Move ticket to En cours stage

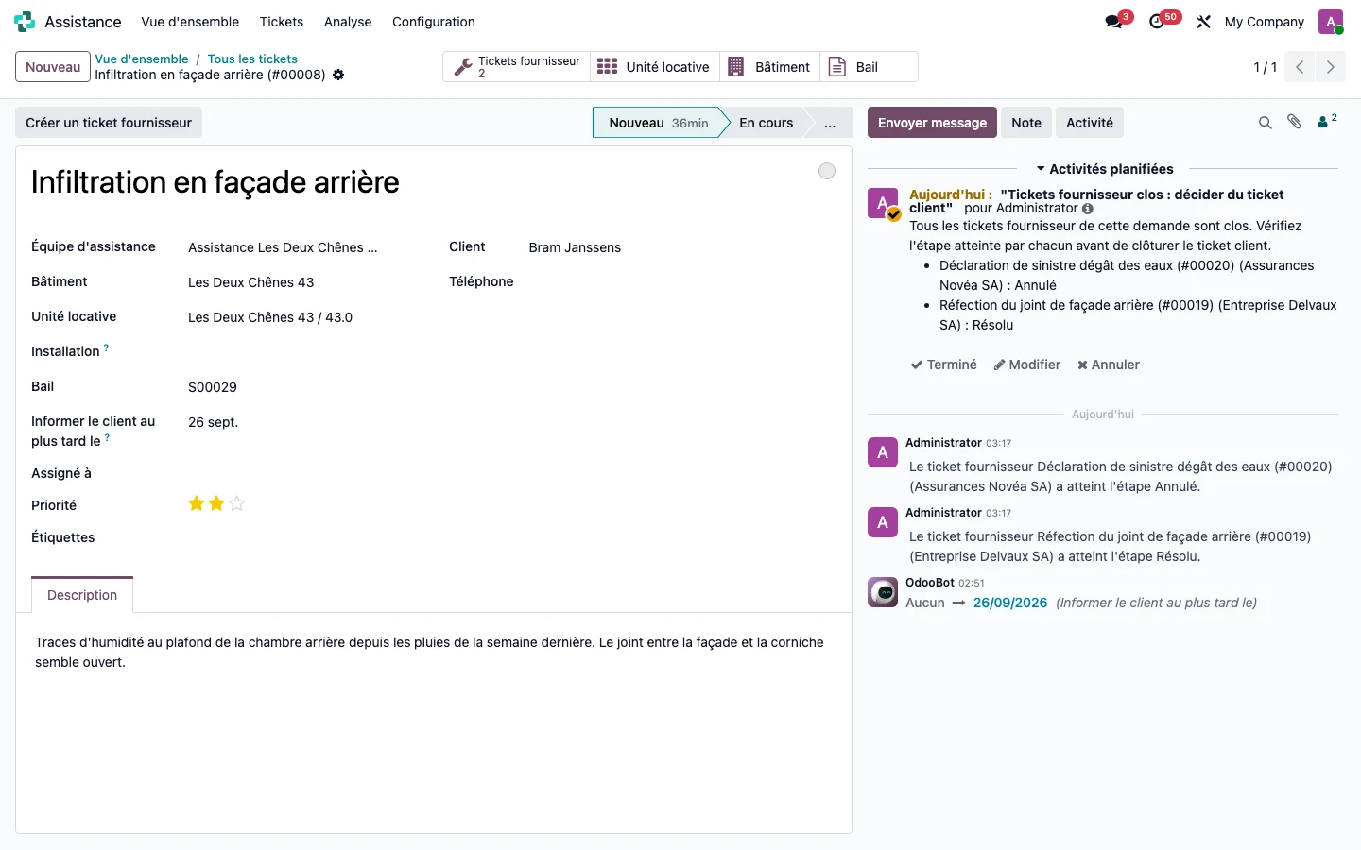click(x=766, y=123)
